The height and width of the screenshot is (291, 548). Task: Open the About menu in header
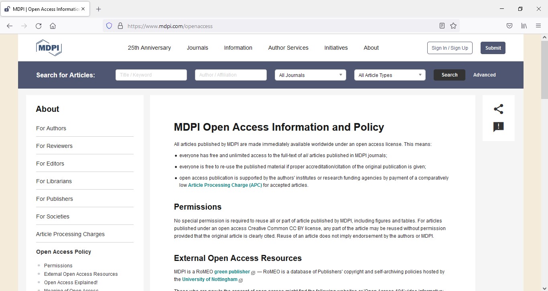(371, 48)
